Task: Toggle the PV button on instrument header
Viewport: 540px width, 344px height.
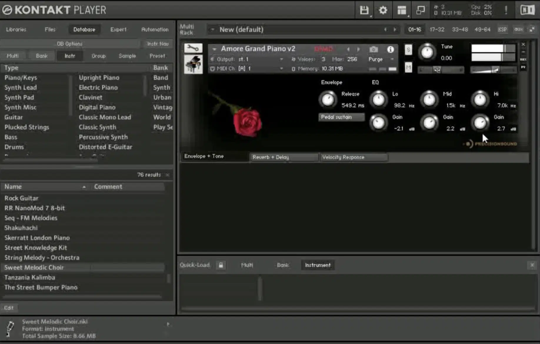Action: pyautogui.click(x=523, y=67)
